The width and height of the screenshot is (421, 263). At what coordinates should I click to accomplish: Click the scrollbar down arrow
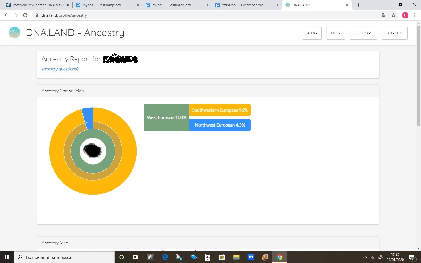tap(418, 249)
